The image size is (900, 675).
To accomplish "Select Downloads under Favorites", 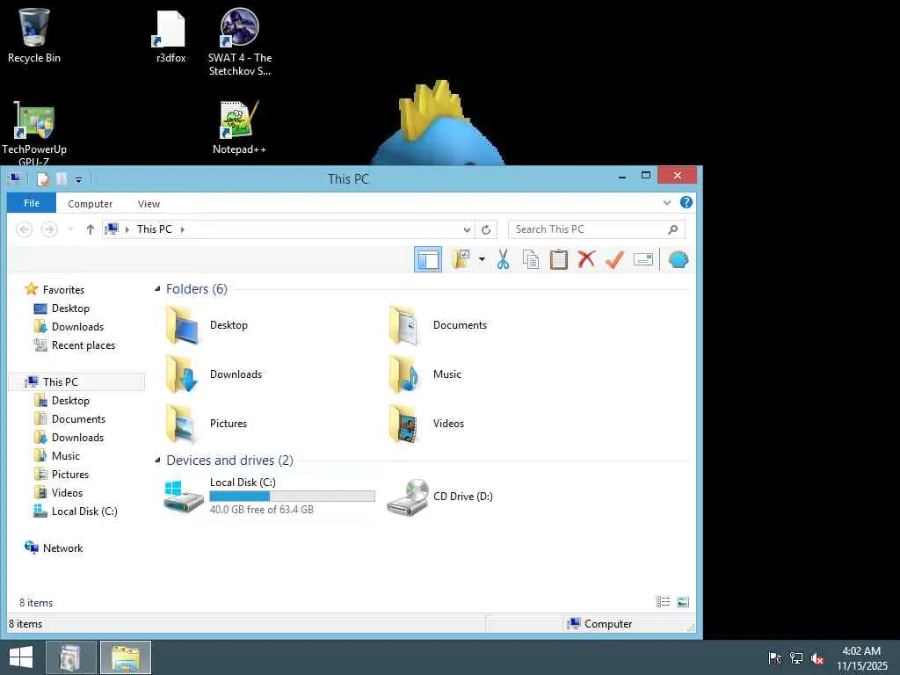I will [69, 327].
